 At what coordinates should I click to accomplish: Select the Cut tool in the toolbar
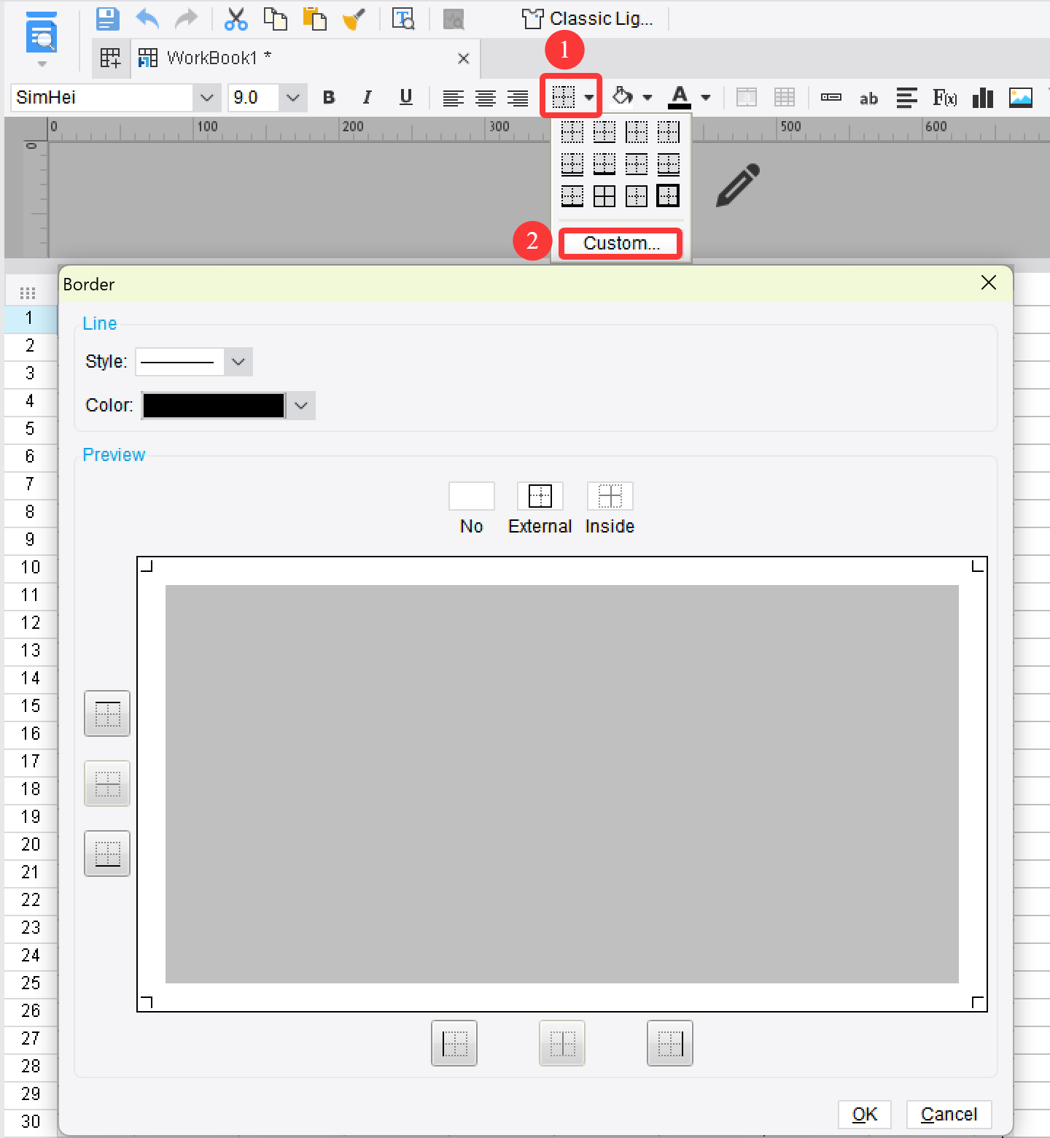tap(236, 19)
